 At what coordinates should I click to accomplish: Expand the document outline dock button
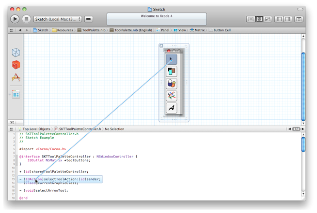12,123
